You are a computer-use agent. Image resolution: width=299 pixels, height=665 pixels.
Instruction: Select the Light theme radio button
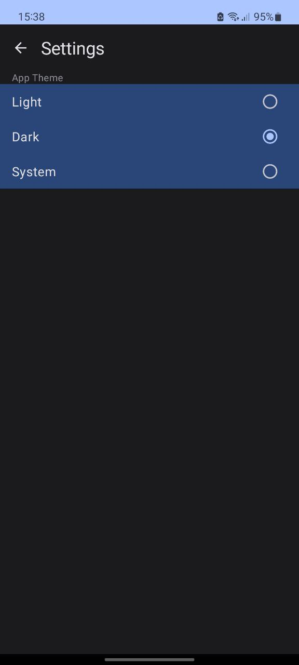pyautogui.click(x=270, y=102)
